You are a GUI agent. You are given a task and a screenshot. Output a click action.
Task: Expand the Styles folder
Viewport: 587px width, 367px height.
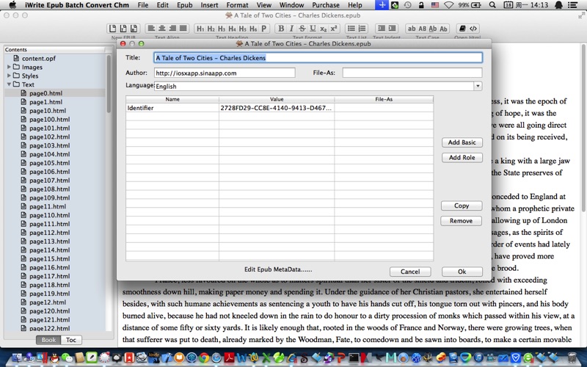(9, 76)
